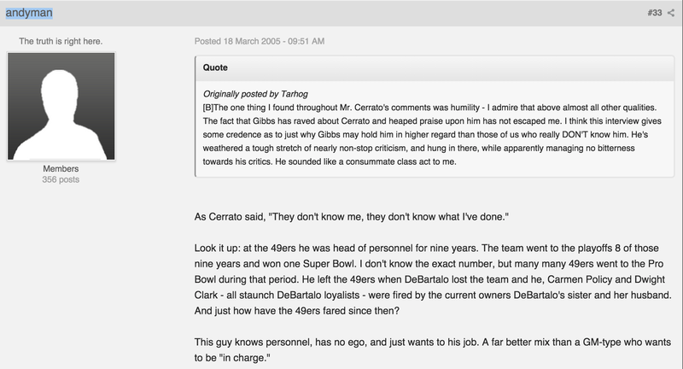Click the share icon beside post #33
This screenshot has height=369, width=683.
671,13
